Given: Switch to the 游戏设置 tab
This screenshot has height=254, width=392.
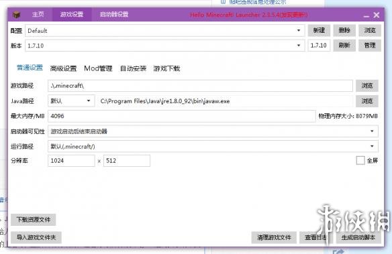Looking at the screenshot, I should [x=72, y=14].
